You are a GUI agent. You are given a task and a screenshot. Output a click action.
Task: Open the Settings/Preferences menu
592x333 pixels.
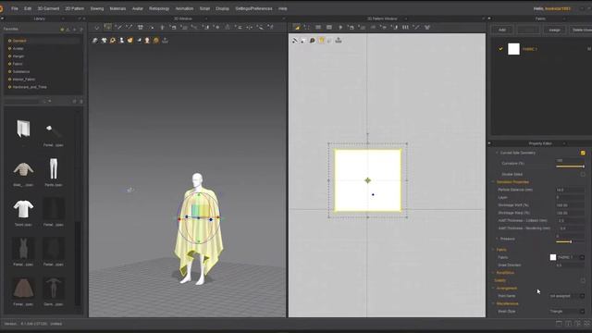pos(253,8)
